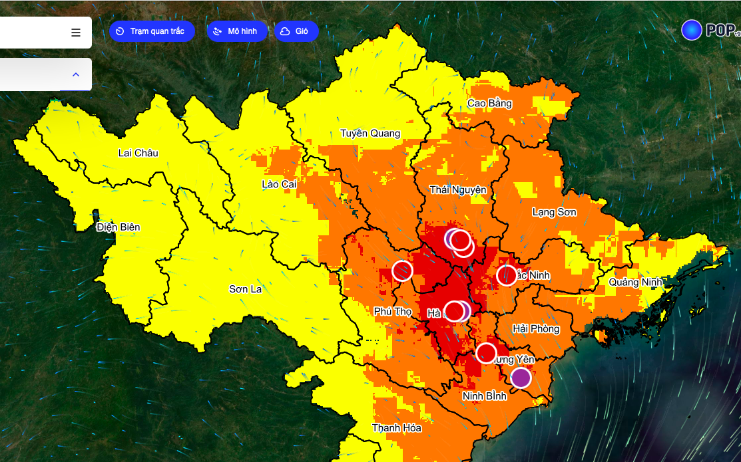Select the Quảng Ninh province label
The height and width of the screenshot is (462, 741).
635,283
